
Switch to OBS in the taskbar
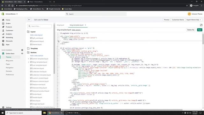coord(73,113)
